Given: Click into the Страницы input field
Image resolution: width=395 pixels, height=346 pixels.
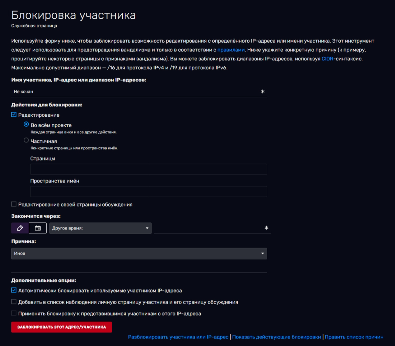Looking at the screenshot, I should tap(148, 169).
